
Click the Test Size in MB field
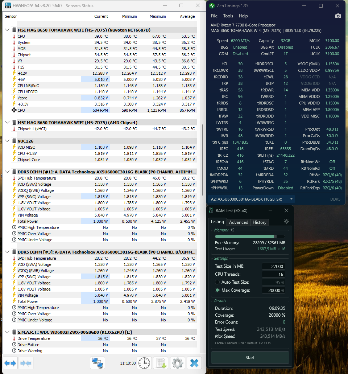coord(273,266)
